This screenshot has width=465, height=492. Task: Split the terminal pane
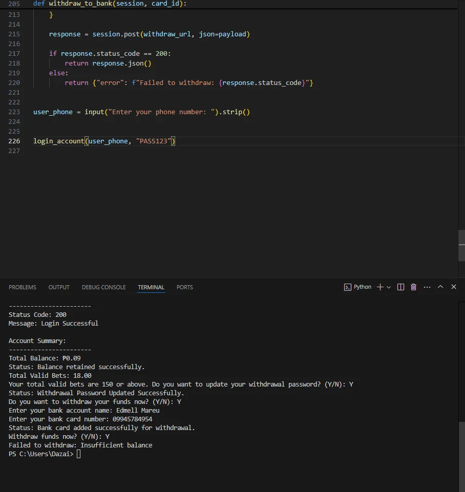click(400, 287)
